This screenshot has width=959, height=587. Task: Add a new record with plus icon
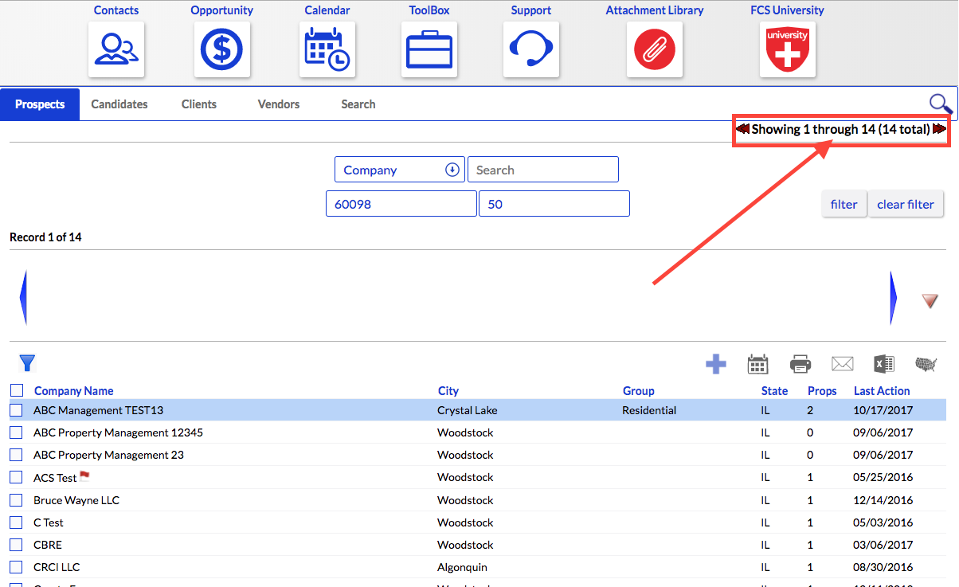coord(716,365)
